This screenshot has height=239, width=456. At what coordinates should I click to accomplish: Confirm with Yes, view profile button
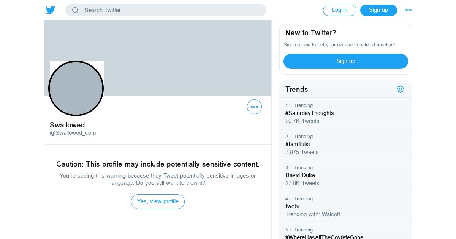click(x=158, y=201)
